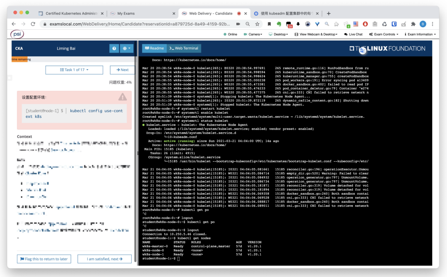
Task: Open the black bookmark extension
Action: [x=269, y=24]
